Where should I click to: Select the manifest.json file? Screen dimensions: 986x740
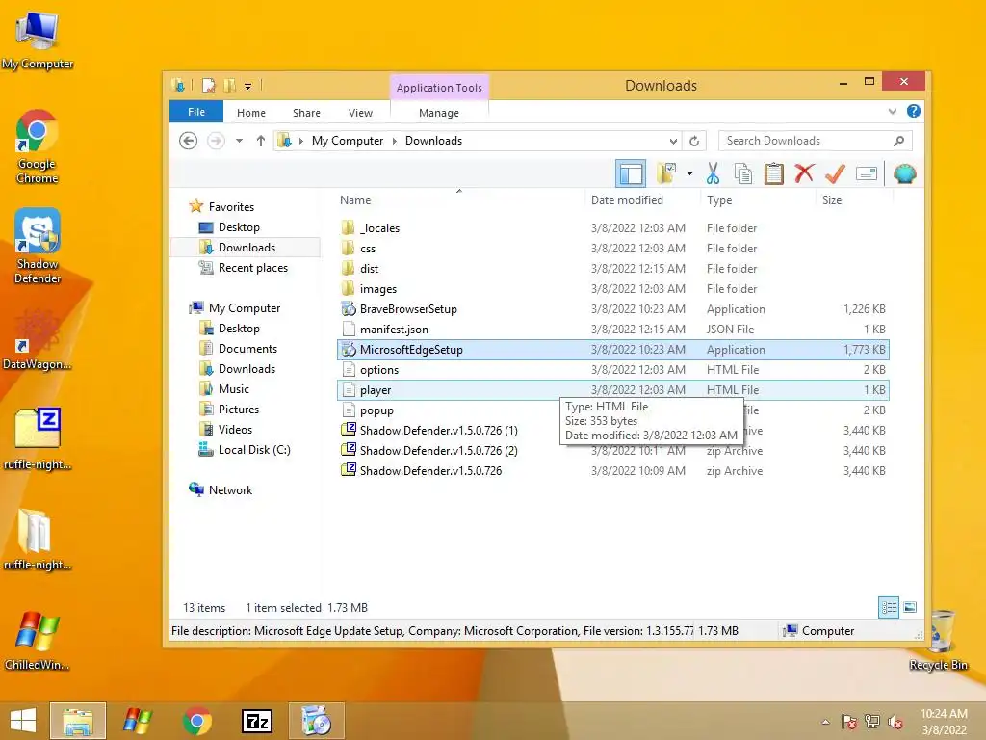tap(612, 330)
